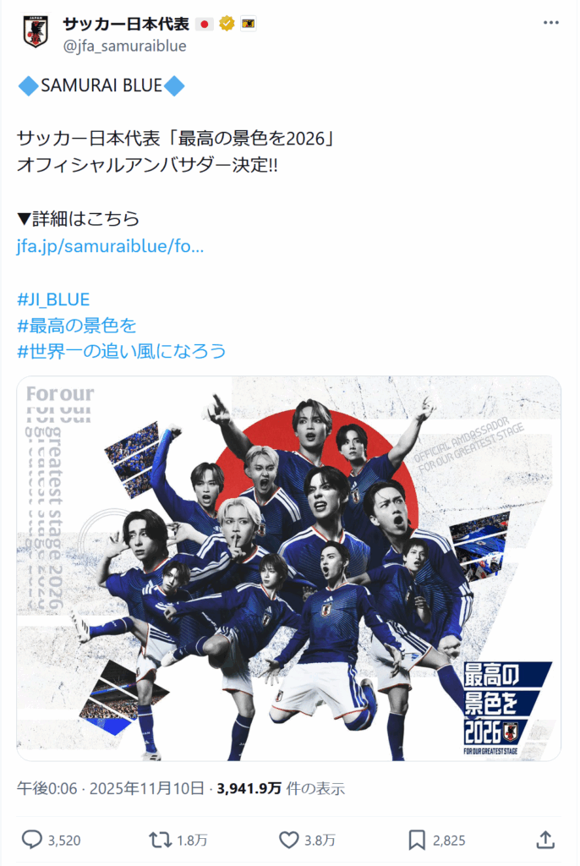Click the repost arrows icon
This screenshot has height=866, width=580.
tap(160, 840)
